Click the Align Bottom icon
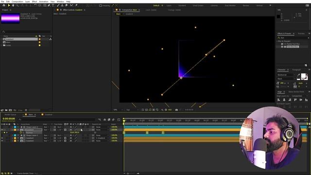Viewport: 311px width, 175px height. (307, 100)
